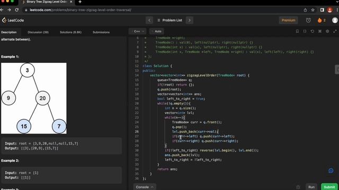Image resolution: width=339 pixels, height=190 pixels.
Task: Click the Example 1 tree image
Action: (x=34, y=98)
